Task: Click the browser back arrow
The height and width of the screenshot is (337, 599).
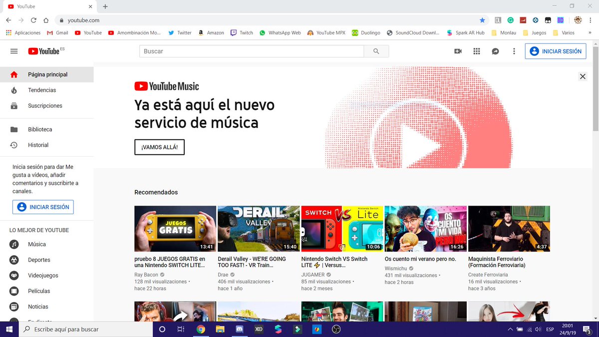Action: pos(8,20)
